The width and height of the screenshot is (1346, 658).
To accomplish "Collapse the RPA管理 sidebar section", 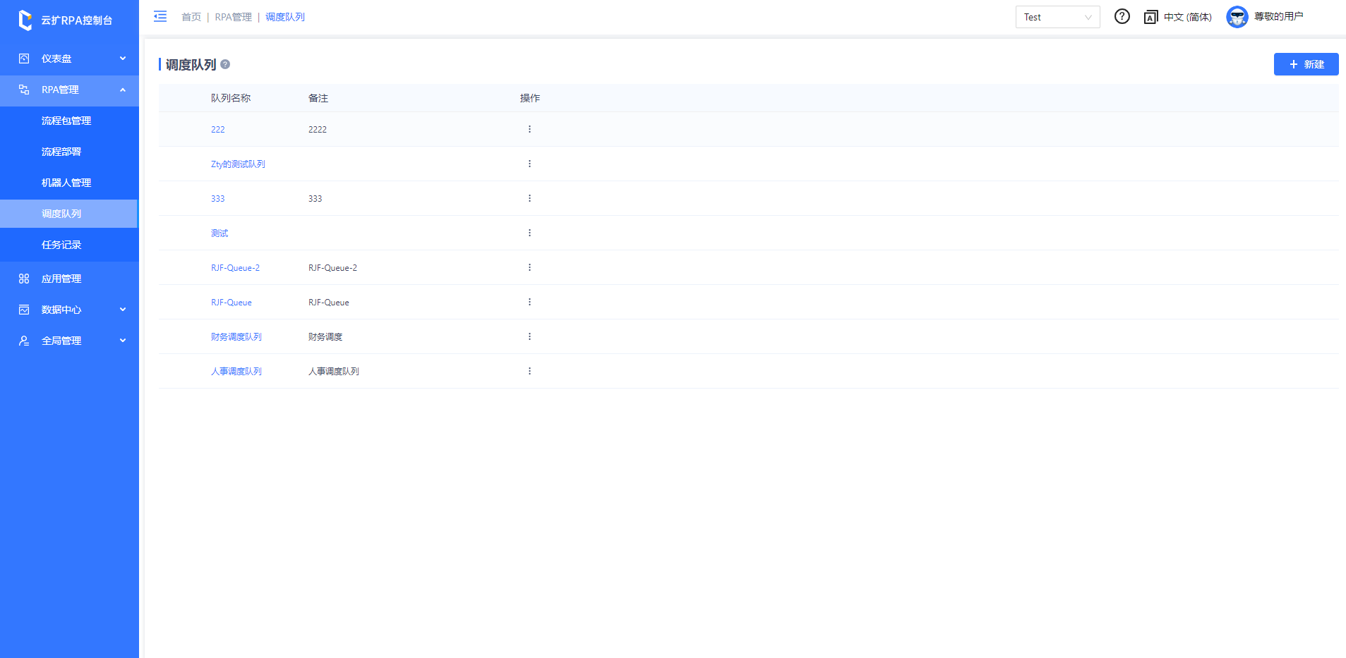I will (69, 90).
